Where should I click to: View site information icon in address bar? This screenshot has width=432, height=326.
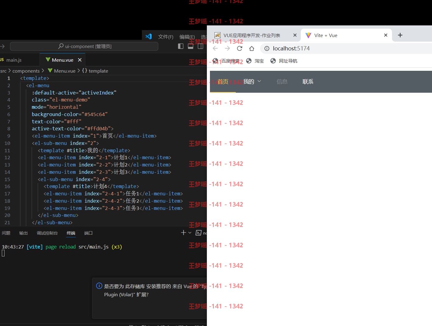(267, 48)
